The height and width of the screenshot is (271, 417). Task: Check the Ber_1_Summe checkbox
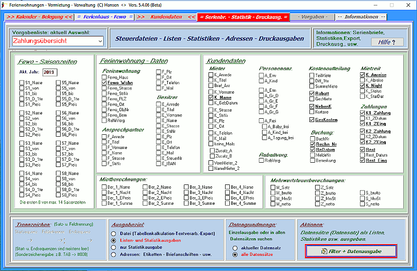(104, 203)
